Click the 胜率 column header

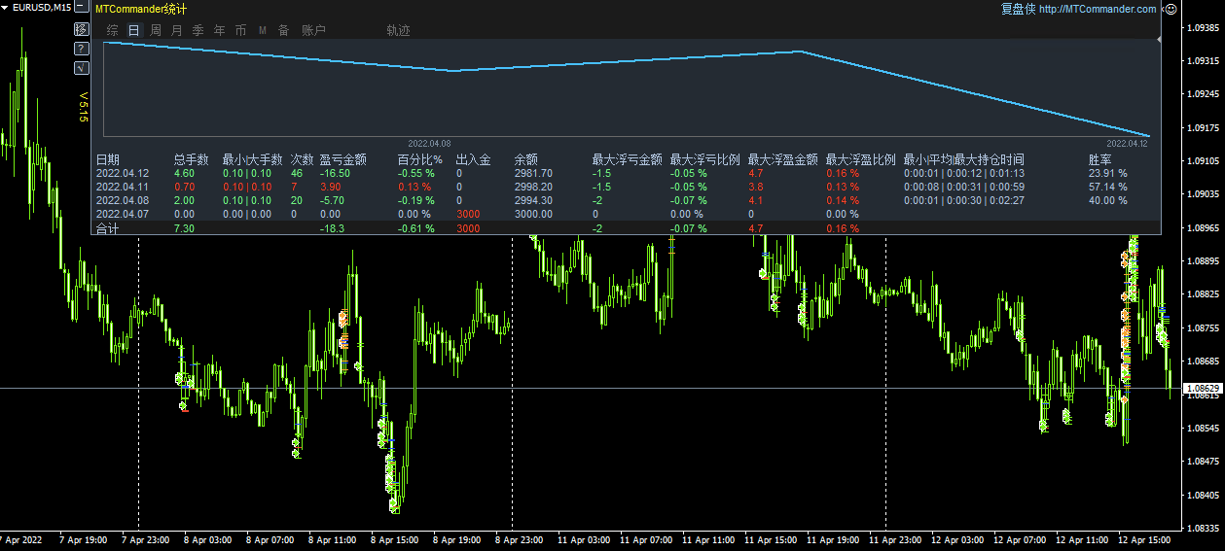[x=1100, y=159]
